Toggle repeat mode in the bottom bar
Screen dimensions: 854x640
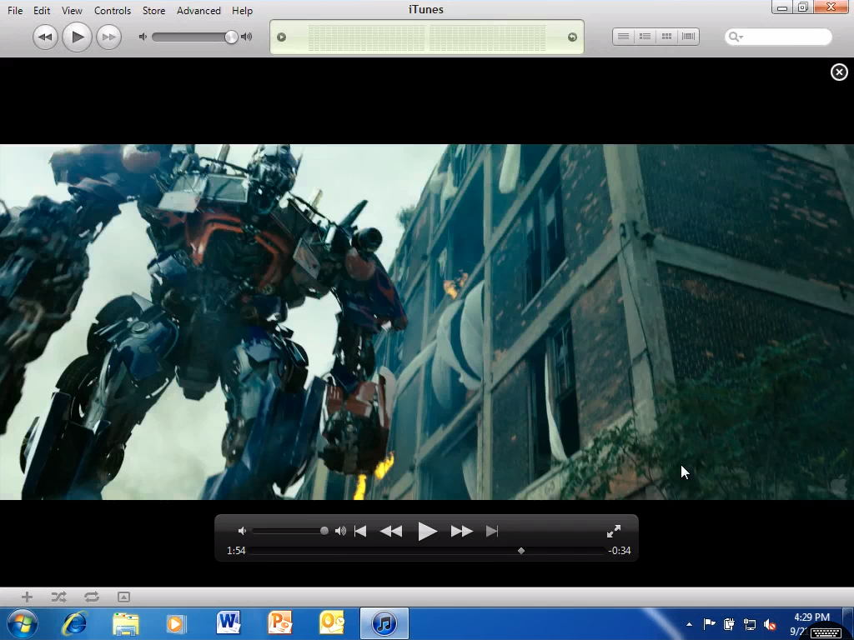pyautogui.click(x=91, y=597)
